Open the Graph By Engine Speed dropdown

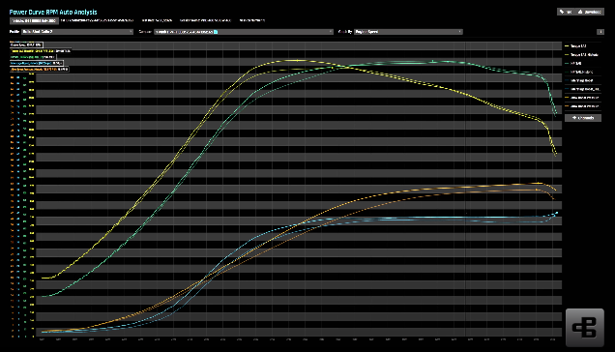coord(408,32)
